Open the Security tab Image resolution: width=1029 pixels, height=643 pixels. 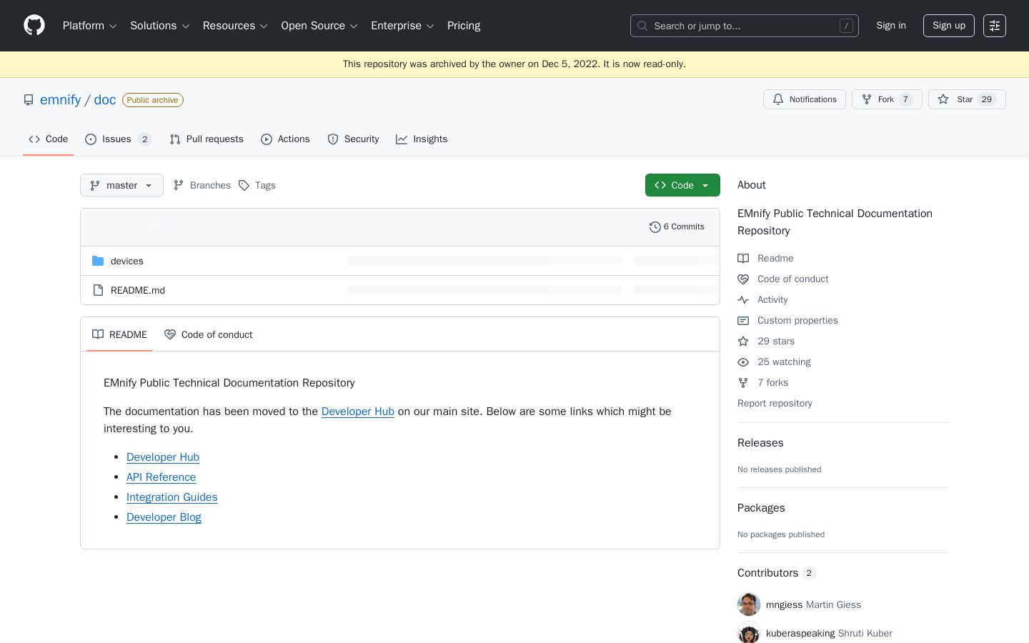coord(353,139)
